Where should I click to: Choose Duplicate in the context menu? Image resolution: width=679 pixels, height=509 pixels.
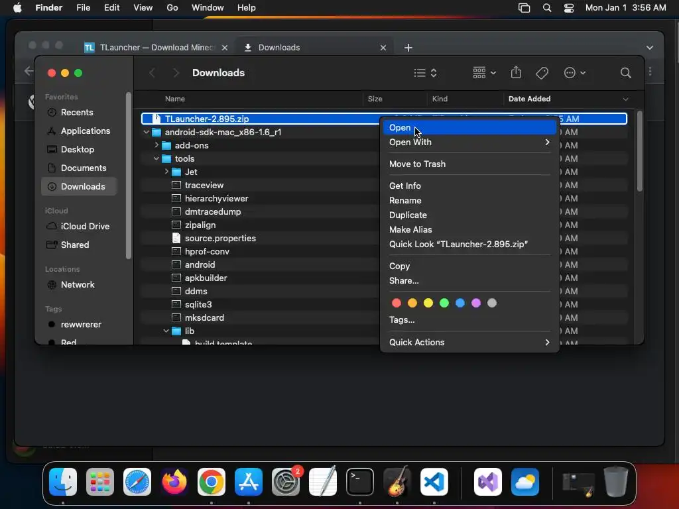469,215
